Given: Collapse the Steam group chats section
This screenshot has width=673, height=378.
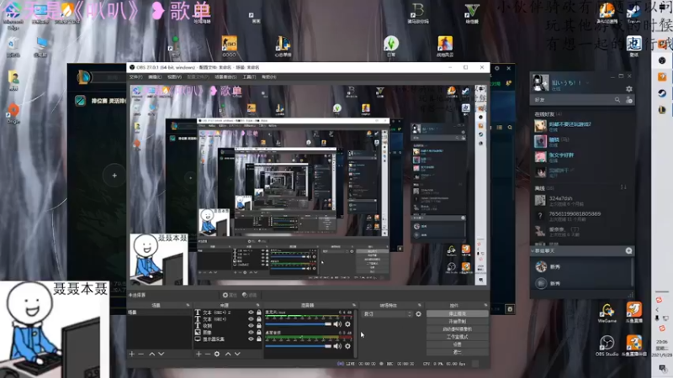Looking at the screenshot, I should click(533, 250).
